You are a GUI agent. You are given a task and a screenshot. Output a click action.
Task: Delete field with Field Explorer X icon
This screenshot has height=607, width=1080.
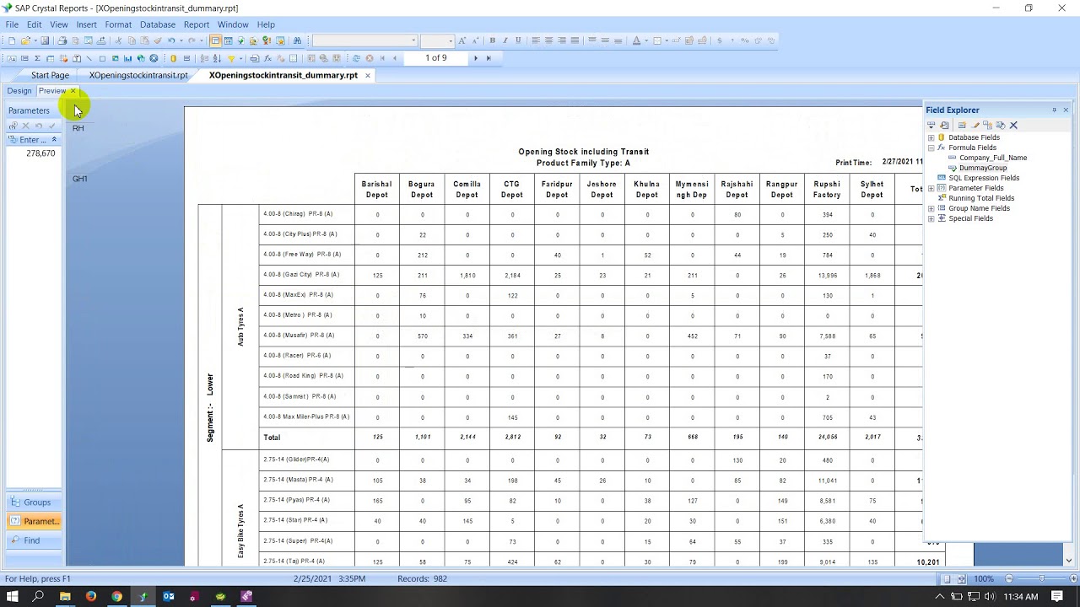[1013, 125]
